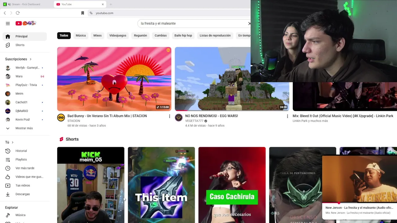The width and height of the screenshot is (397, 223).
Task: Open Meim subscription channel
Action: pos(25,94)
